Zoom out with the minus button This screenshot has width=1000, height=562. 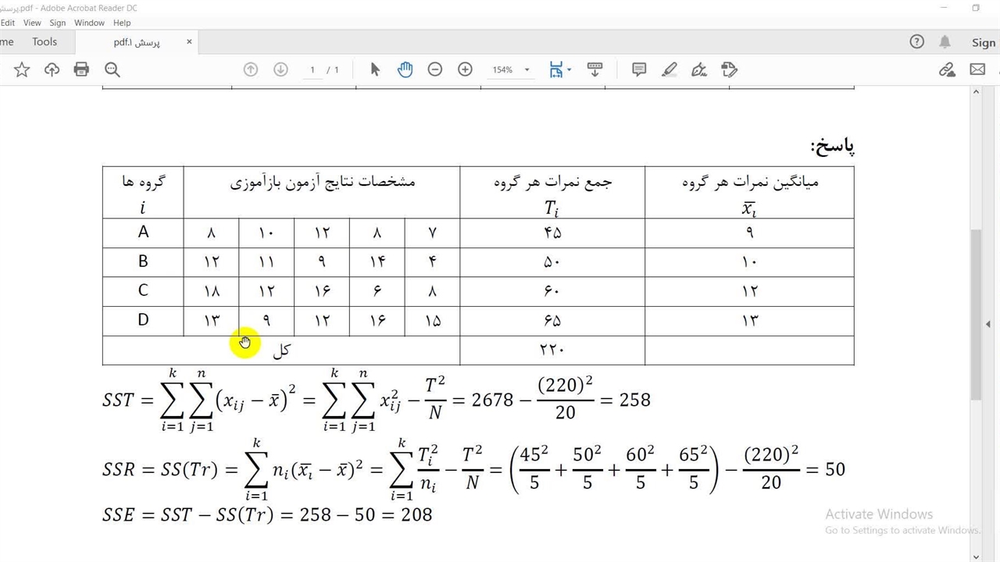tap(435, 70)
